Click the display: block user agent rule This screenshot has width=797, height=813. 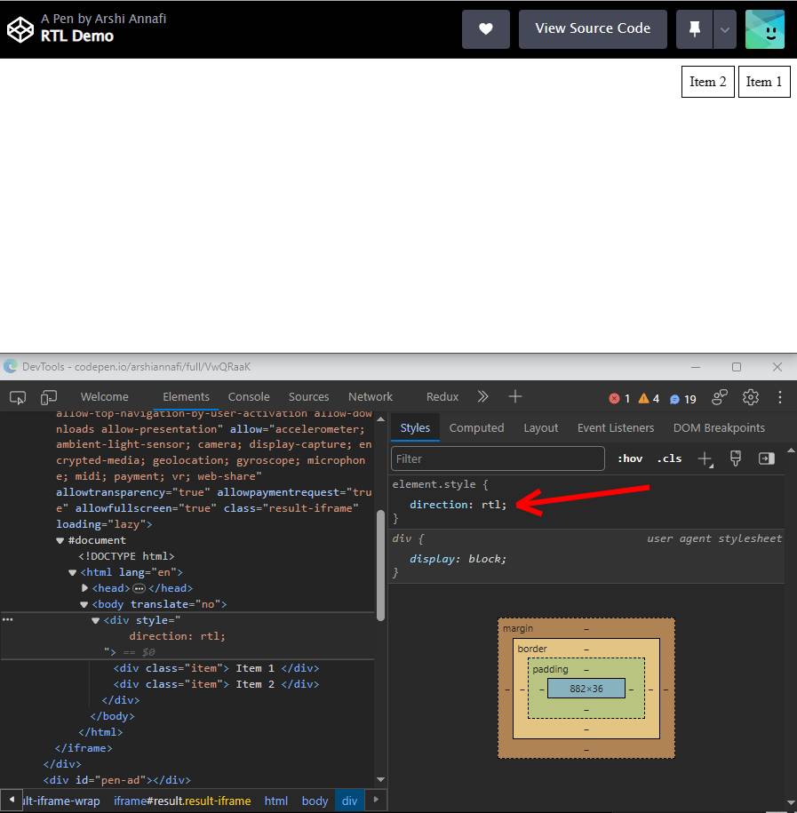tap(457, 558)
